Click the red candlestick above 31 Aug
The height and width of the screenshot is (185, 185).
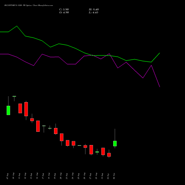(103, 151)
